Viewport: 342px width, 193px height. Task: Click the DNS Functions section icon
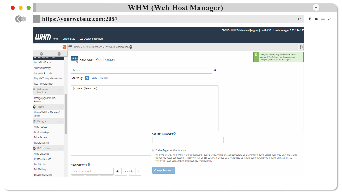34,148
